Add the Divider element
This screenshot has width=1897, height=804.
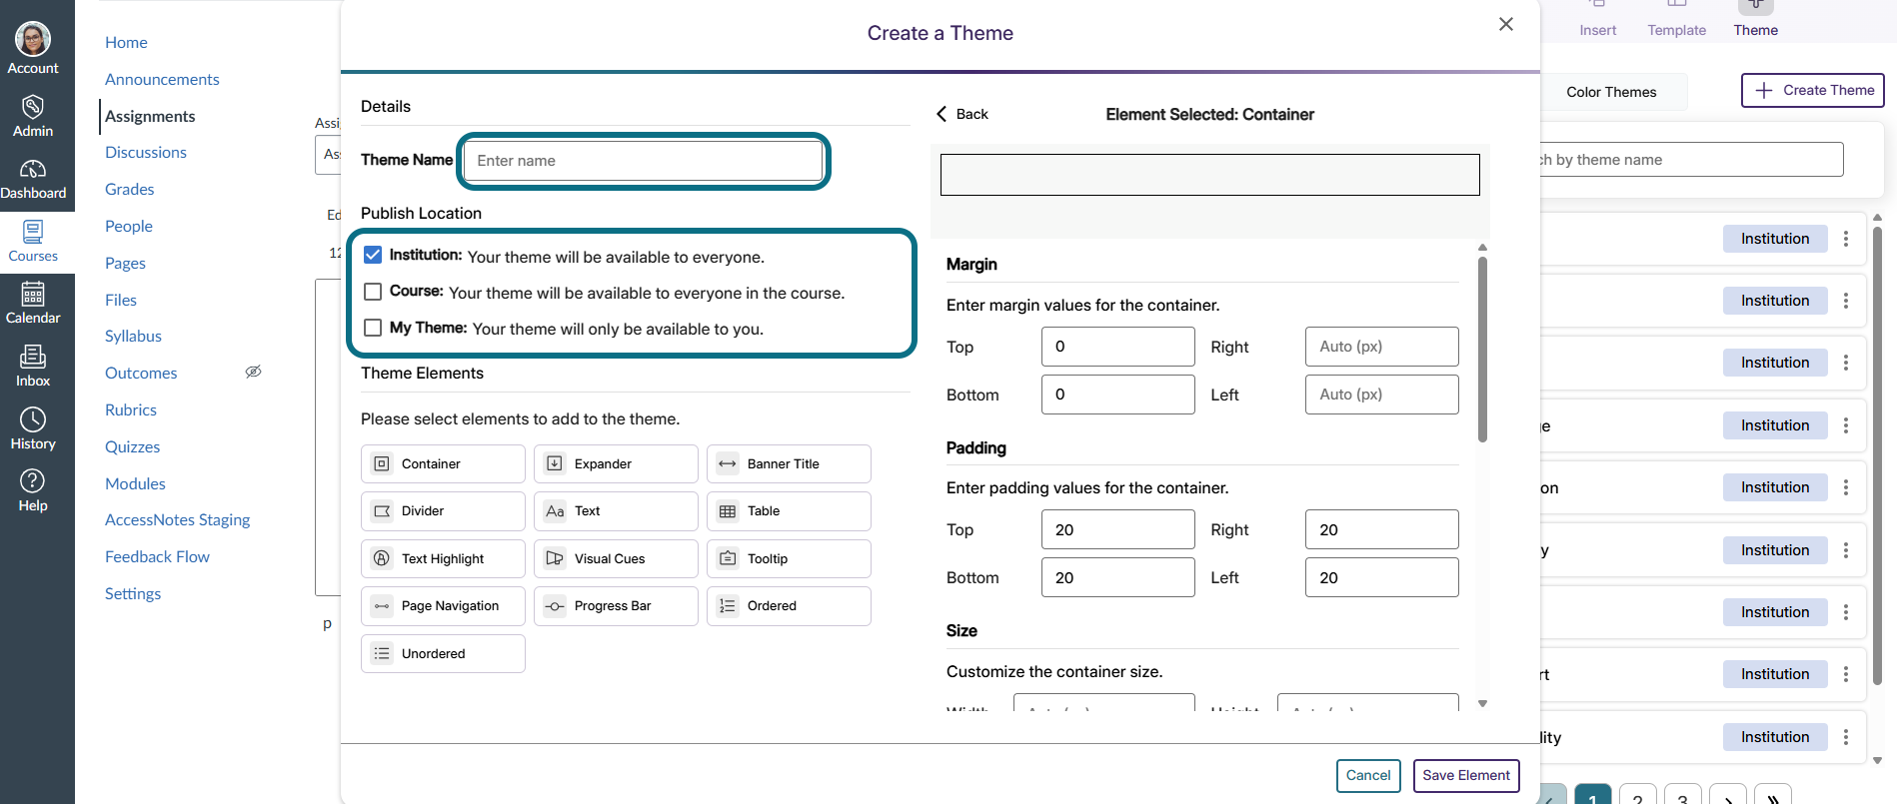443,511
